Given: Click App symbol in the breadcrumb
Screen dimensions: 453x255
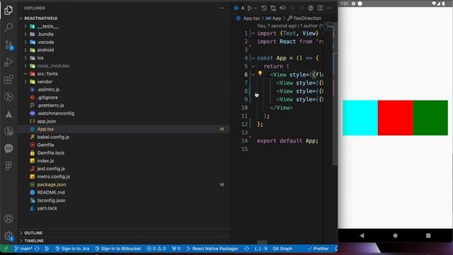Looking at the screenshot, I should point(277,18).
